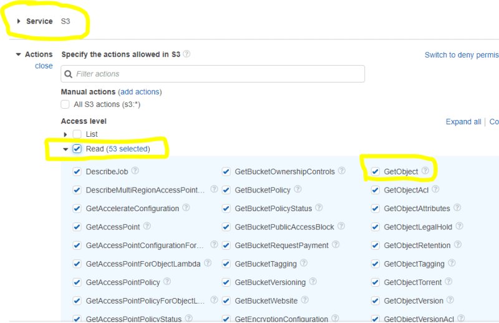Collapse the Actions section arrow
The image size is (499, 323).
19,54
